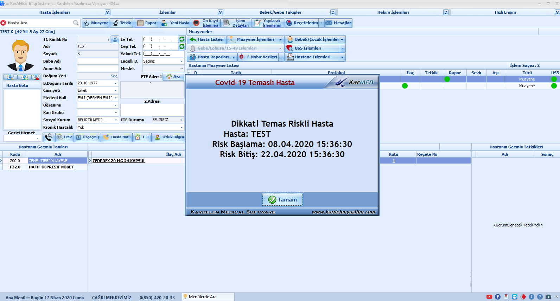Click the Baba Adı input field
Screen dimensions: 560x301
[98, 61]
